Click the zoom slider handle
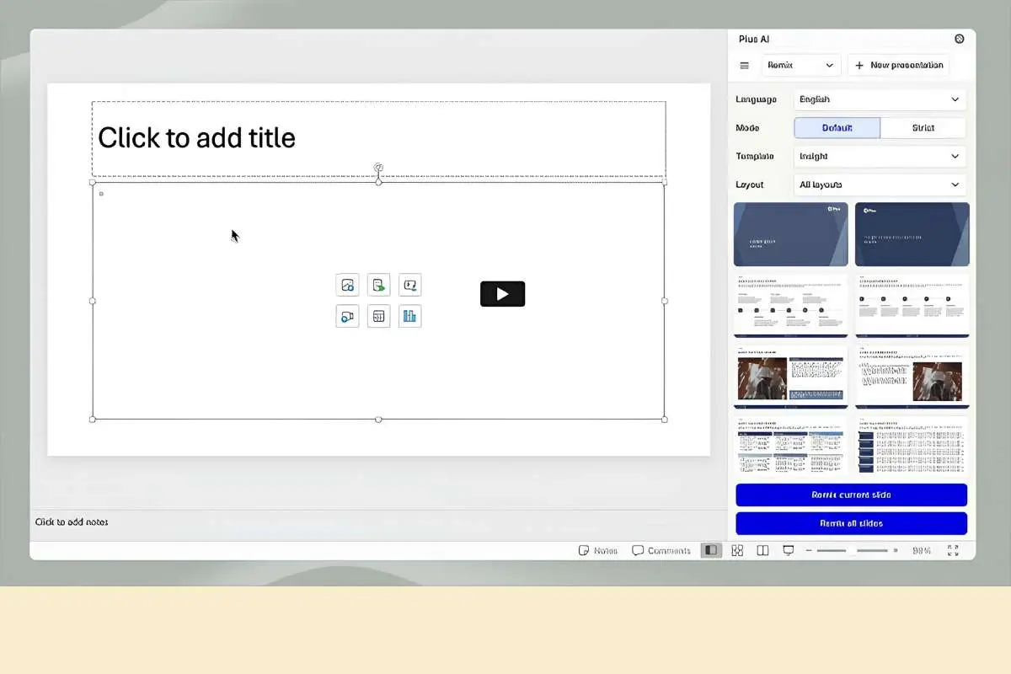 [x=852, y=550]
